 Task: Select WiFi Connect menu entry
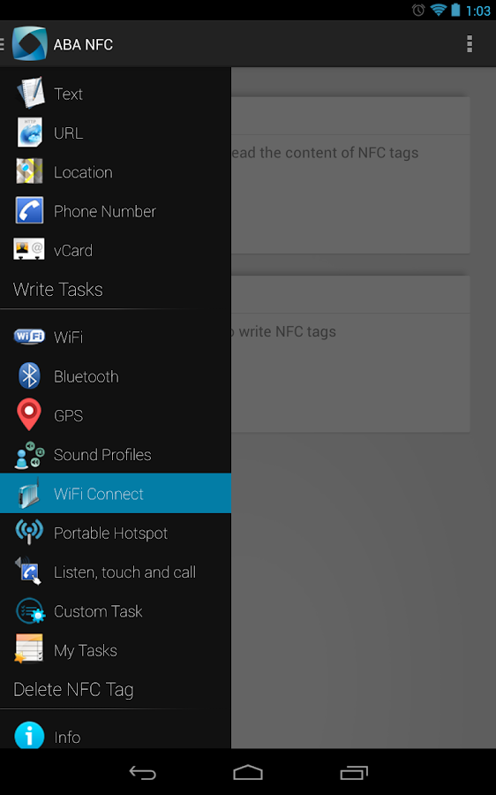pos(116,493)
